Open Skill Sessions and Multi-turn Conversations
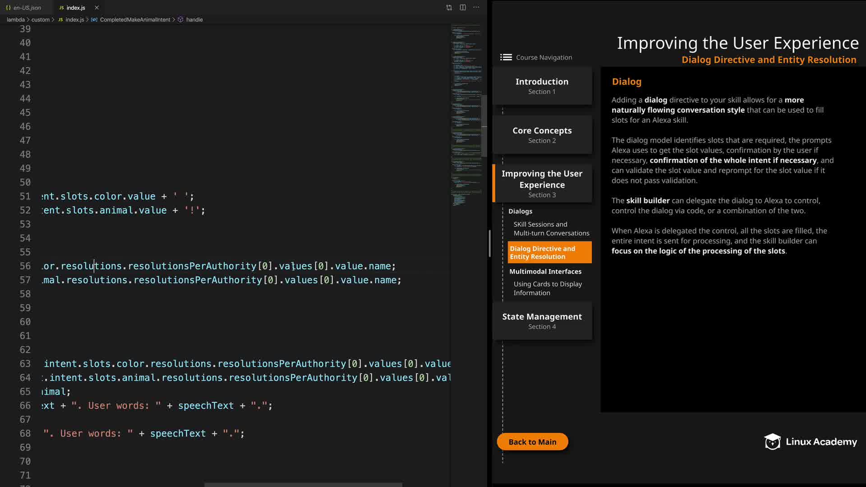 pyautogui.click(x=551, y=229)
